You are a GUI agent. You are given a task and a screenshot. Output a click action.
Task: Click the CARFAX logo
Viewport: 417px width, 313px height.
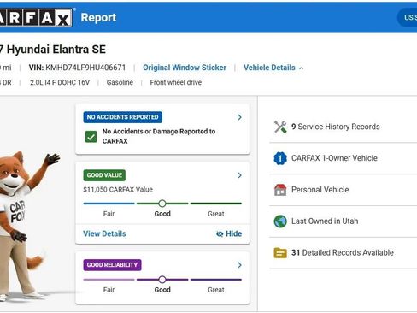[36, 17]
